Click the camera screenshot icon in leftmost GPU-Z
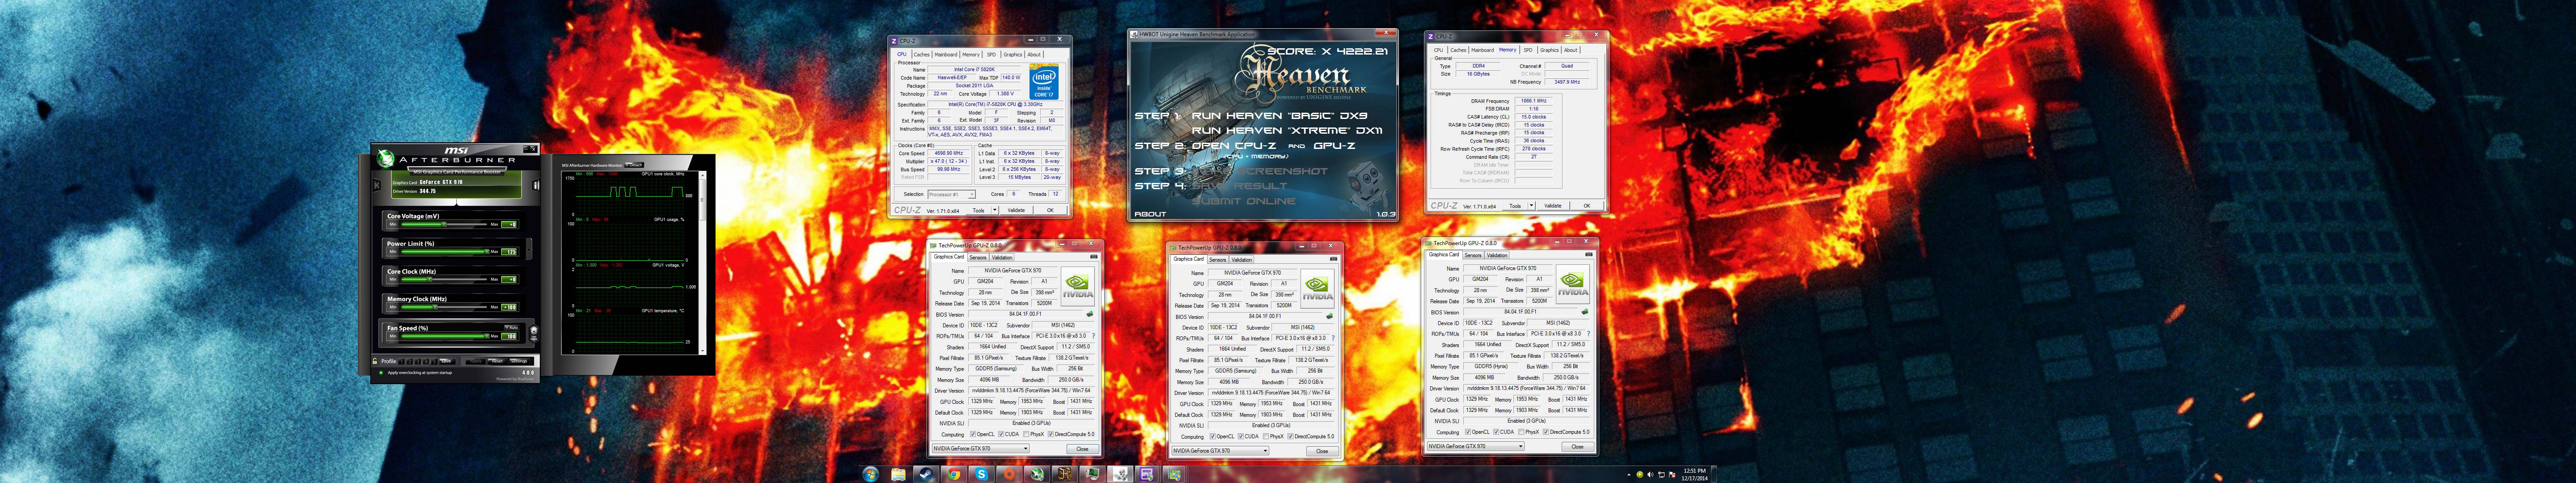 click(1094, 257)
